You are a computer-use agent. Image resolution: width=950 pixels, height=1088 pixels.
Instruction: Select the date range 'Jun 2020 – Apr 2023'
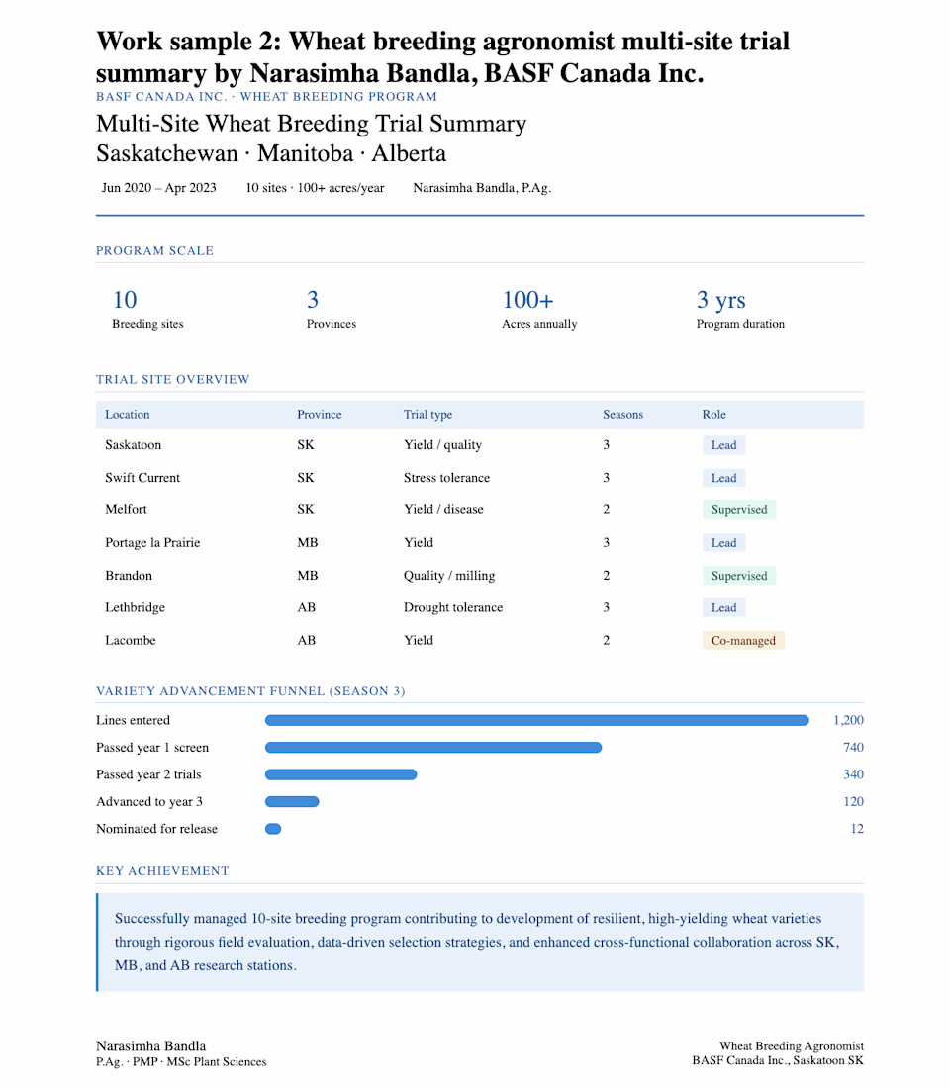[x=159, y=187]
